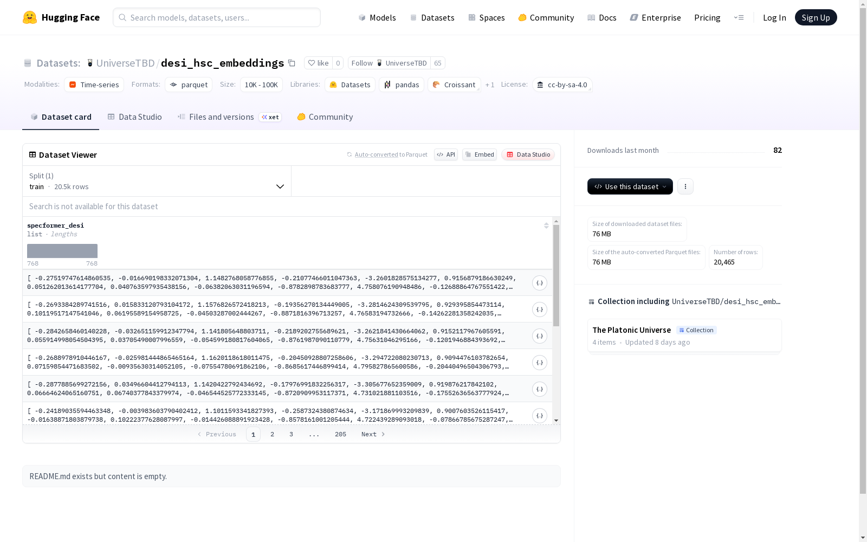
Task: Select the pandas library tag
Action: click(402, 85)
